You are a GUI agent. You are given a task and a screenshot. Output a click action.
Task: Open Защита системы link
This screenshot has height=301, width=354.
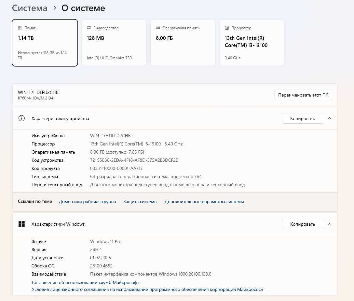(140, 202)
